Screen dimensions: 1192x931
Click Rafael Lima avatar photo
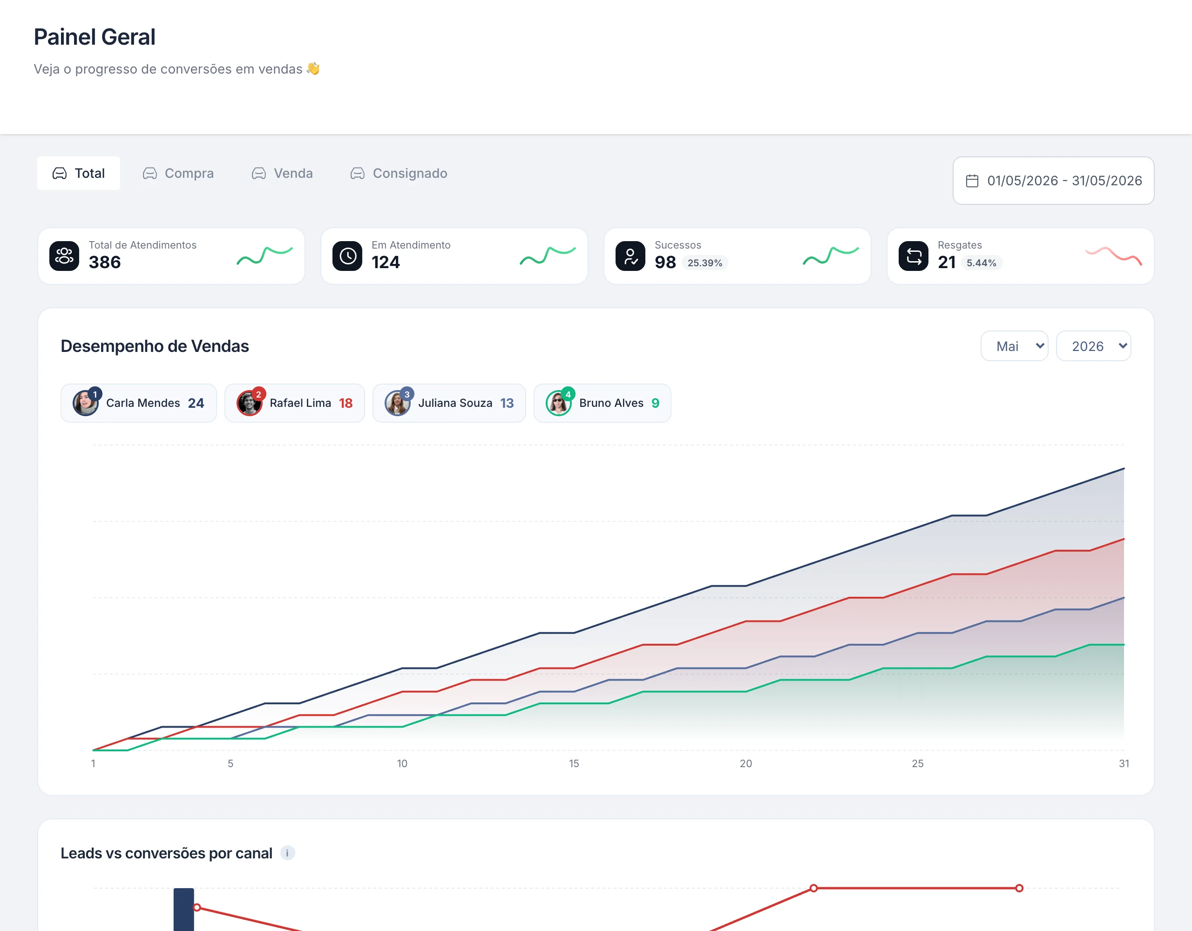coord(249,403)
